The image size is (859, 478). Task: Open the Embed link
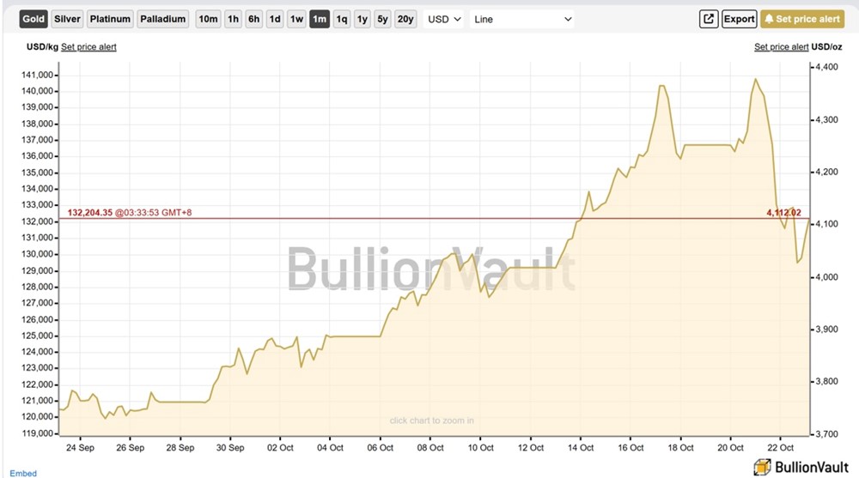23,473
